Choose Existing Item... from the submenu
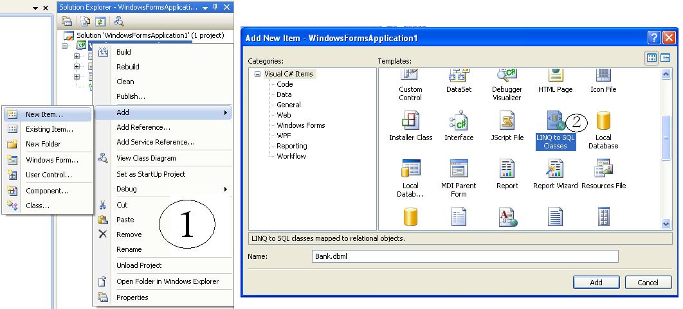This screenshot has width=683, height=309. pos(48,129)
